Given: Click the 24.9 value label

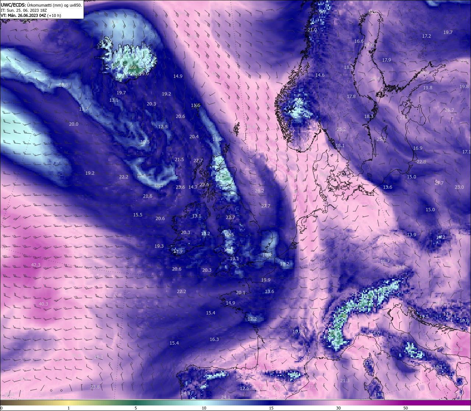Looking at the screenshot, I should click(x=185, y=393).
